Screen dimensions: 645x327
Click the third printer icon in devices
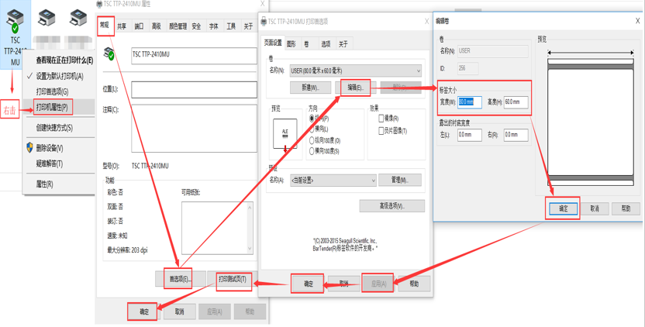[78, 18]
